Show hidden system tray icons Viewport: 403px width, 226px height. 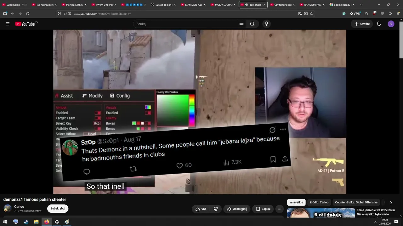click(375, 222)
